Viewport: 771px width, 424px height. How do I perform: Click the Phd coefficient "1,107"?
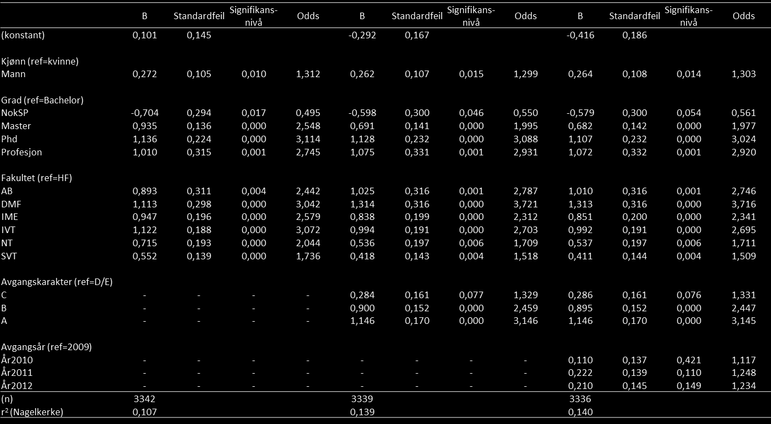coord(580,139)
